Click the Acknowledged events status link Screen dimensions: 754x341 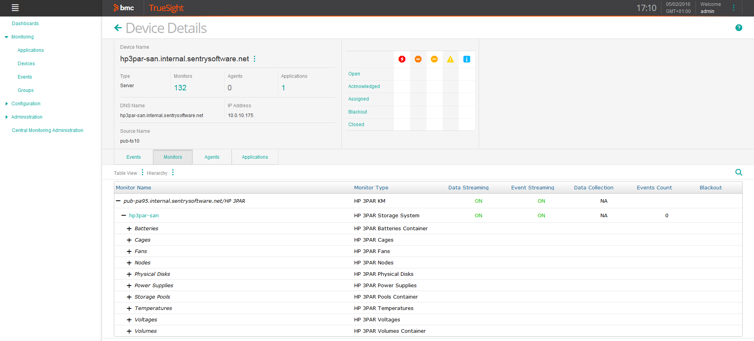point(364,86)
